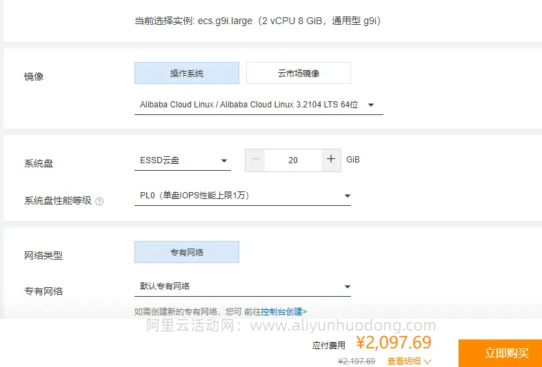Decrease system disk size with minus button
Viewport: 542px width, 367px height.
[255, 159]
